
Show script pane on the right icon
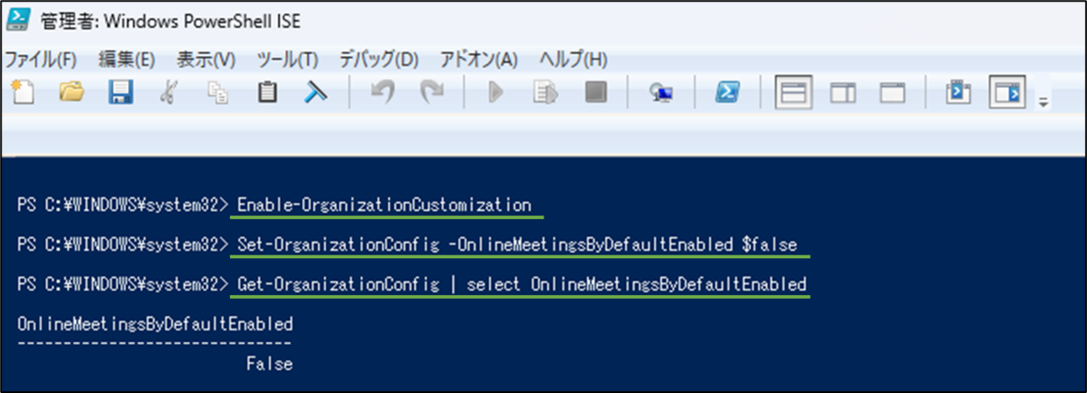tap(843, 92)
